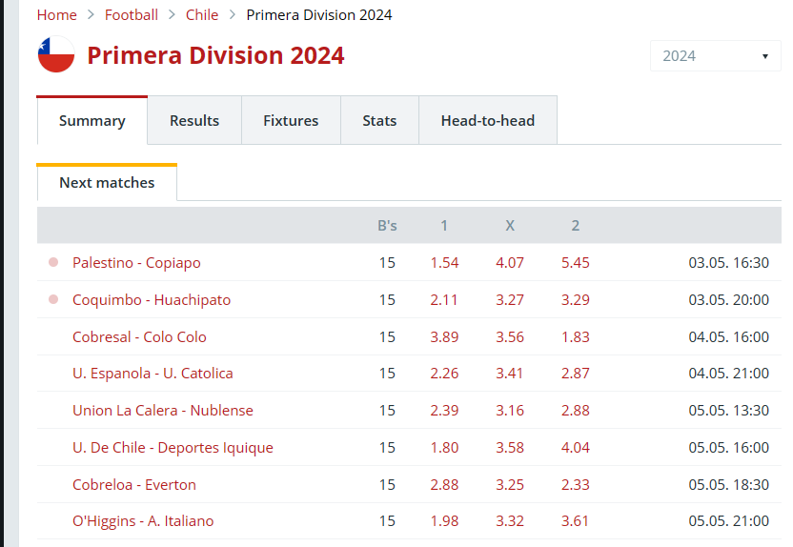
Task: Click home odds 2.11 for Coquimbo
Action: point(443,300)
